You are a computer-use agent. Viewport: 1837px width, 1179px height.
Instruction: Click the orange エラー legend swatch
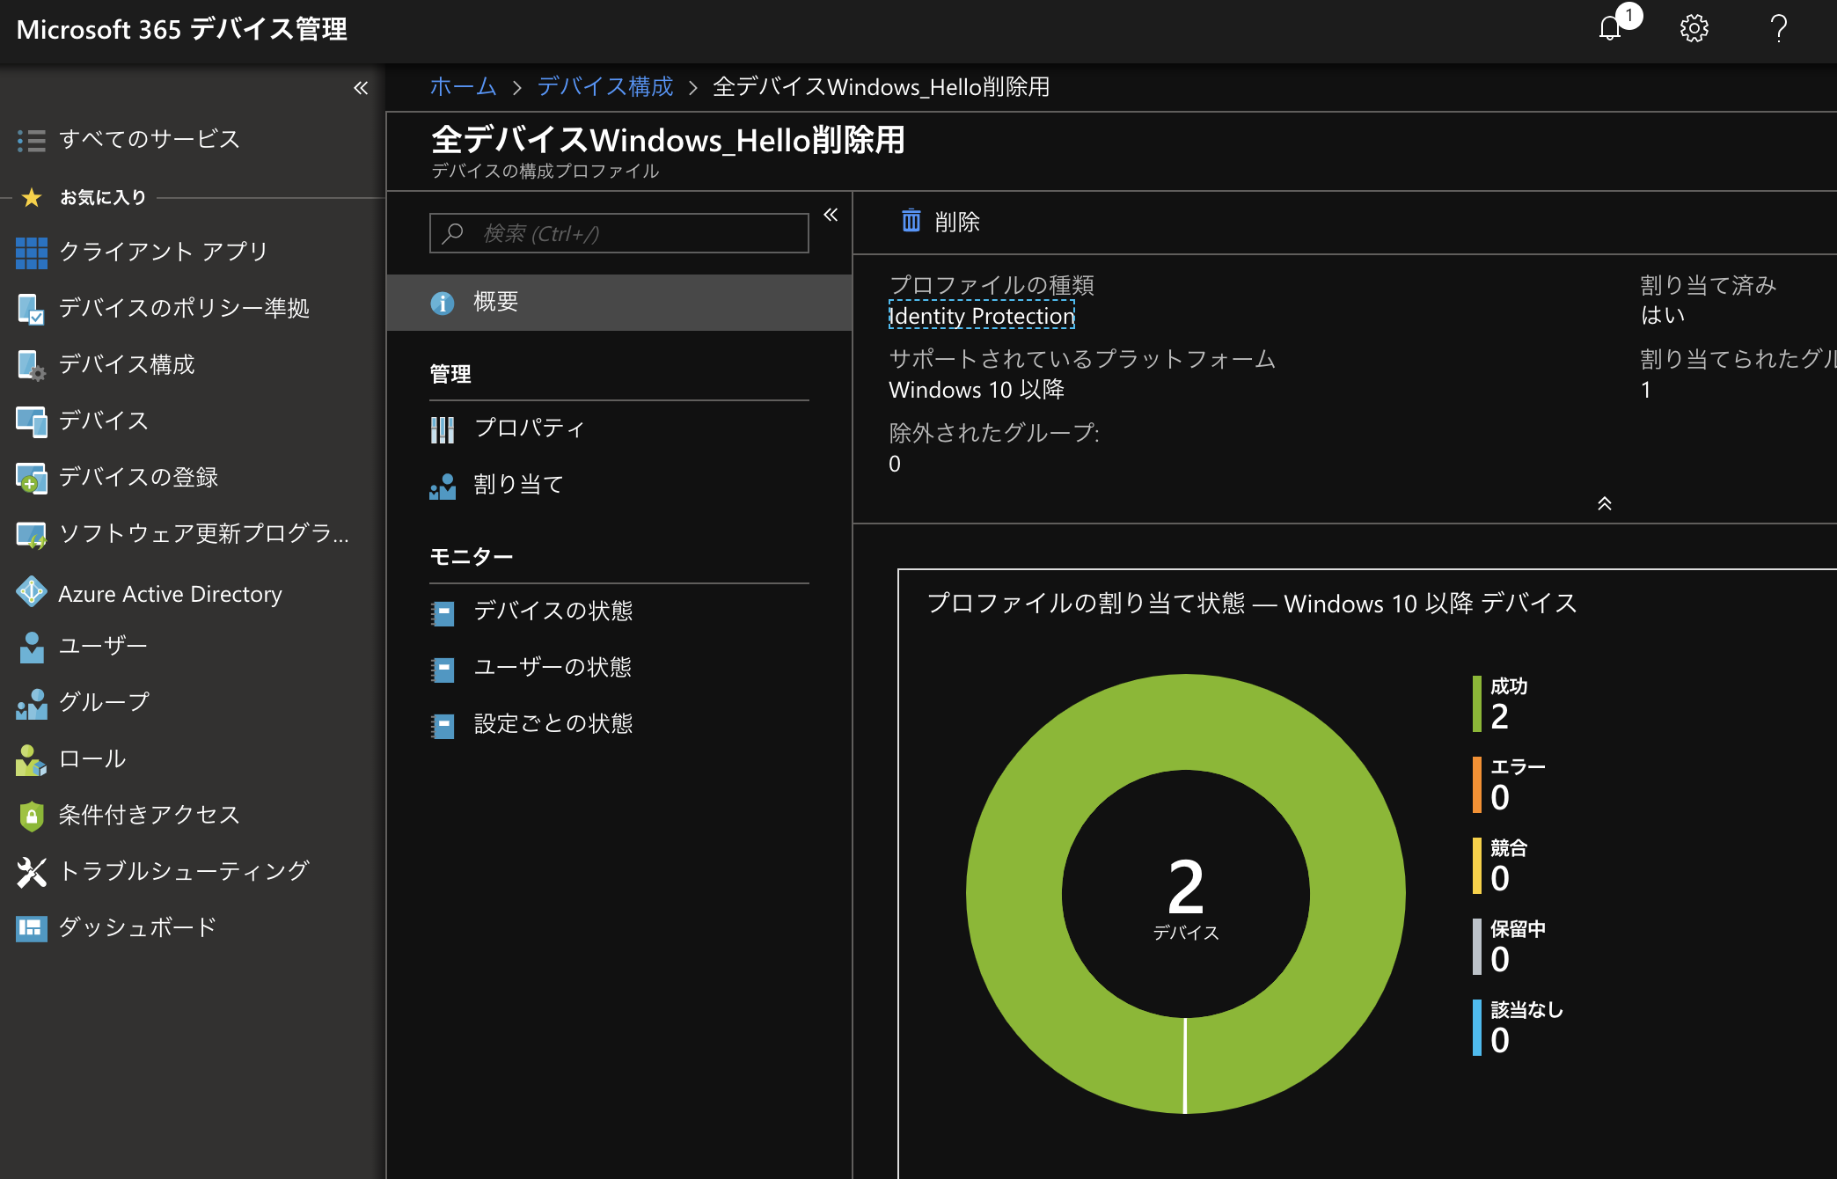click(1477, 785)
